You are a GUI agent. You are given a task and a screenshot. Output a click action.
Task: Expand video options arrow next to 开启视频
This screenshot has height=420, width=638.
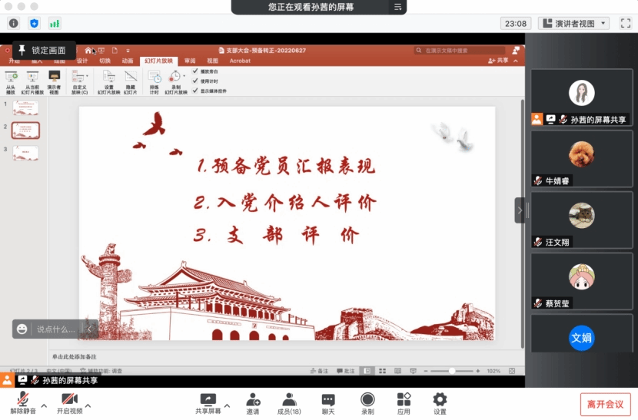(88, 405)
